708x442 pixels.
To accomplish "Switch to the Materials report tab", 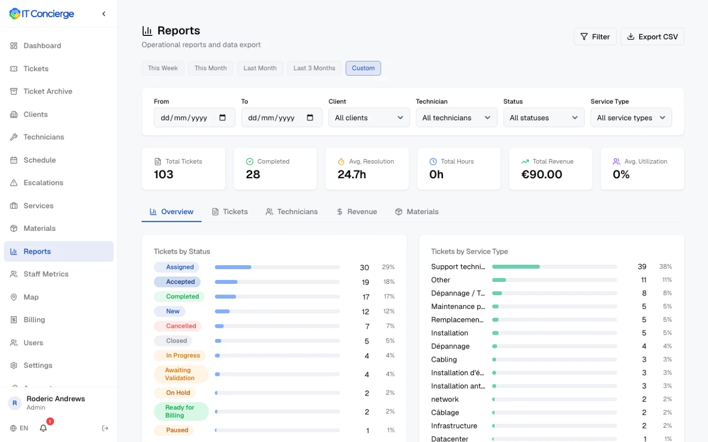I will (x=417, y=212).
